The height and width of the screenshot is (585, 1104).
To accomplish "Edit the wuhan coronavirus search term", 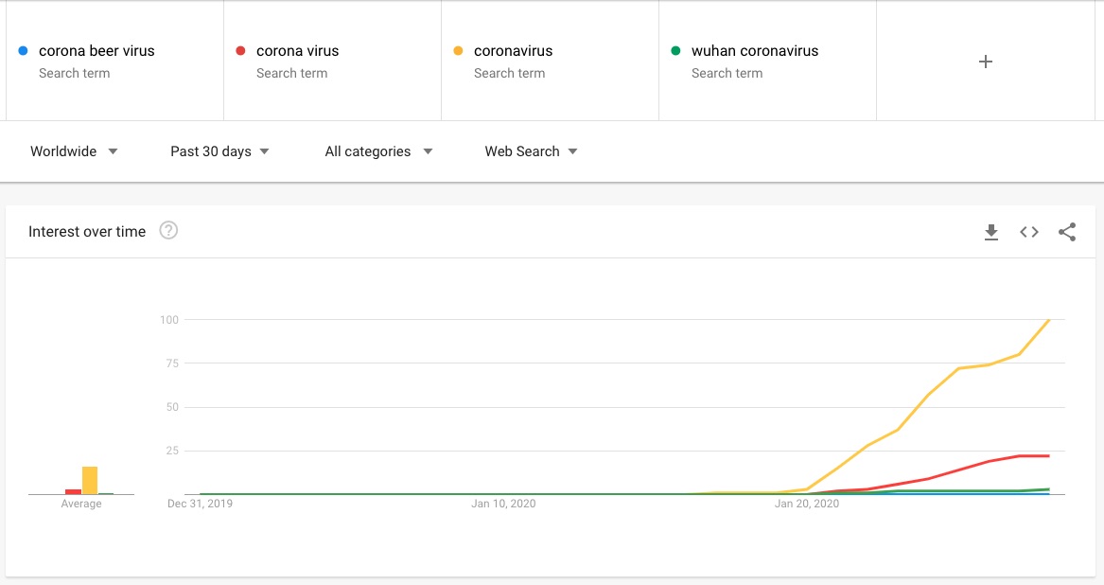I will [x=755, y=51].
